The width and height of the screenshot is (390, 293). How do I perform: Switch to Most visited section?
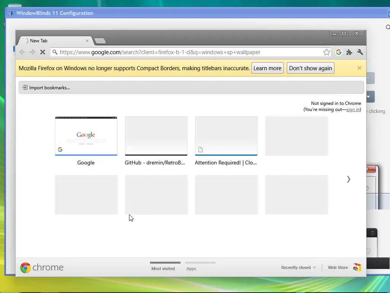click(x=163, y=268)
